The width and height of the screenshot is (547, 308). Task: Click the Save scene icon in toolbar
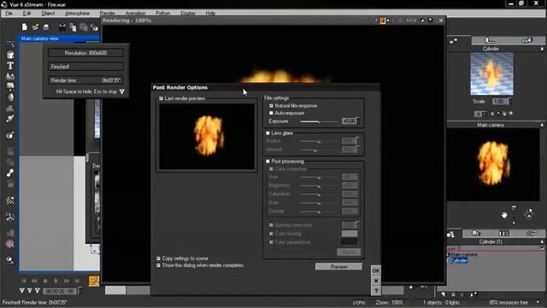pos(45,27)
